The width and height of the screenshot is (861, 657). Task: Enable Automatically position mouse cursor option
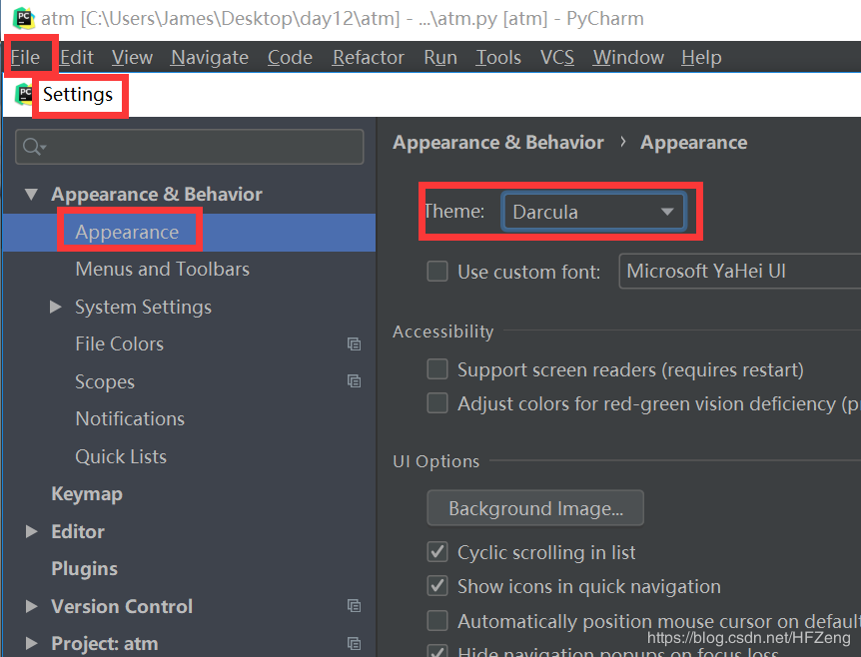[x=437, y=621]
